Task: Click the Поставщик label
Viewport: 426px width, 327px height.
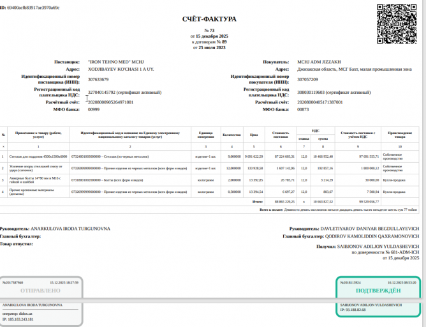Action: (67, 62)
